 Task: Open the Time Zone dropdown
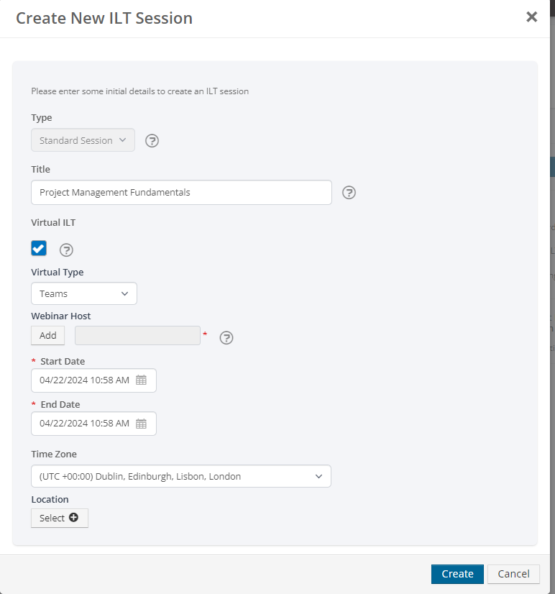tap(180, 476)
